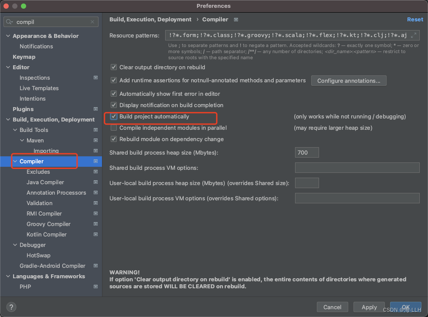Click the project-level icon beside the RMI Compiler row
Image resolution: width=428 pixels, height=317 pixels.
pyautogui.click(x=95, y=214)
